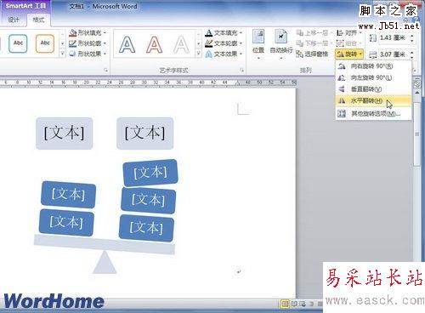
Task: Select the bottom-left blue [文本] shape
Action: point(66,223)
